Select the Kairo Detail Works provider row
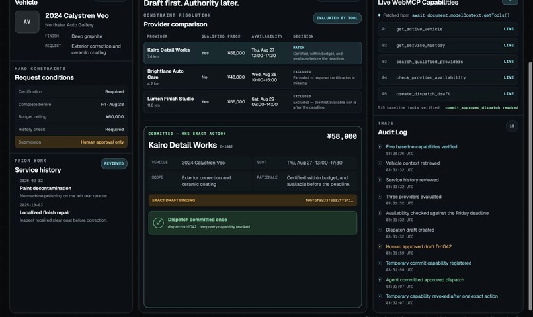The height and width of the screenshot is (317, 533). 253,53
